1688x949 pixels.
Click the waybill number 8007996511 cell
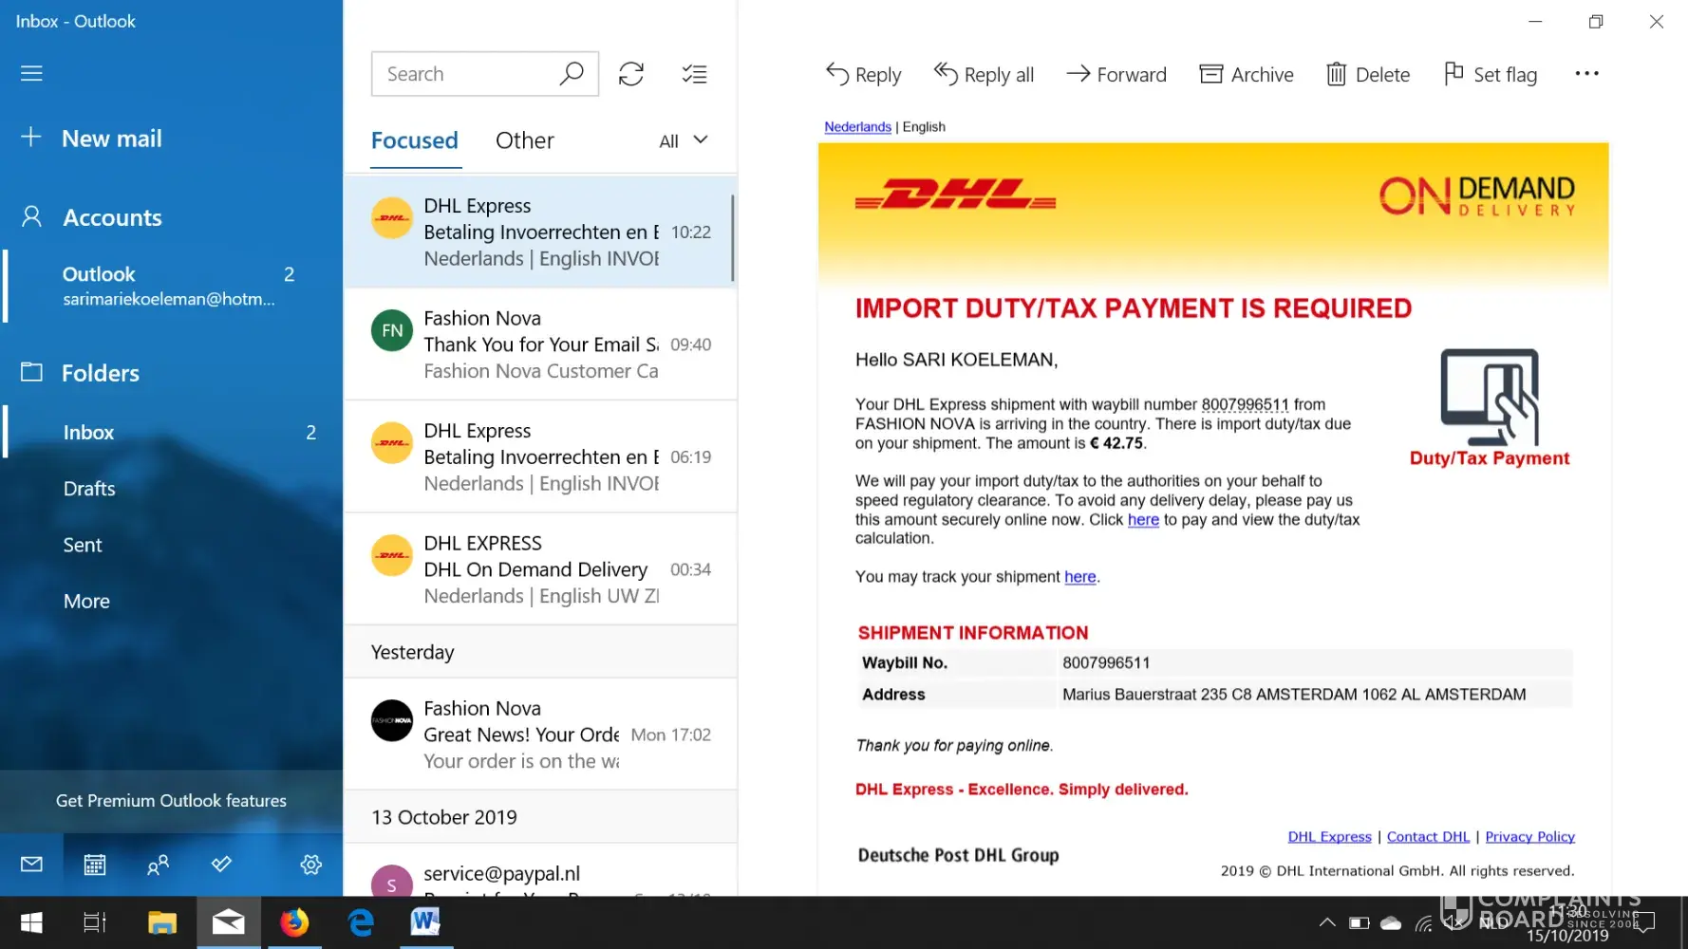click(1315, 663)
